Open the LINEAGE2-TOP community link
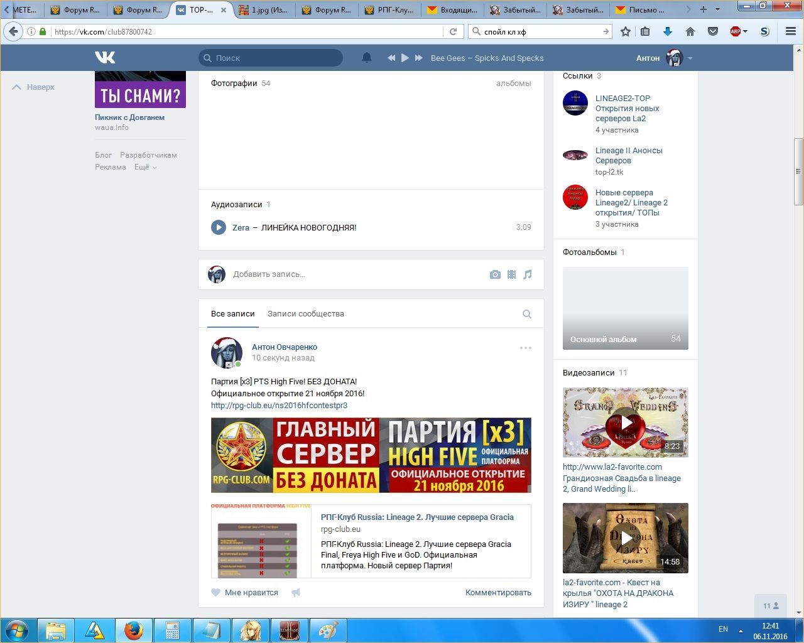This screenshot has width=804, height=643. (627, 108)
